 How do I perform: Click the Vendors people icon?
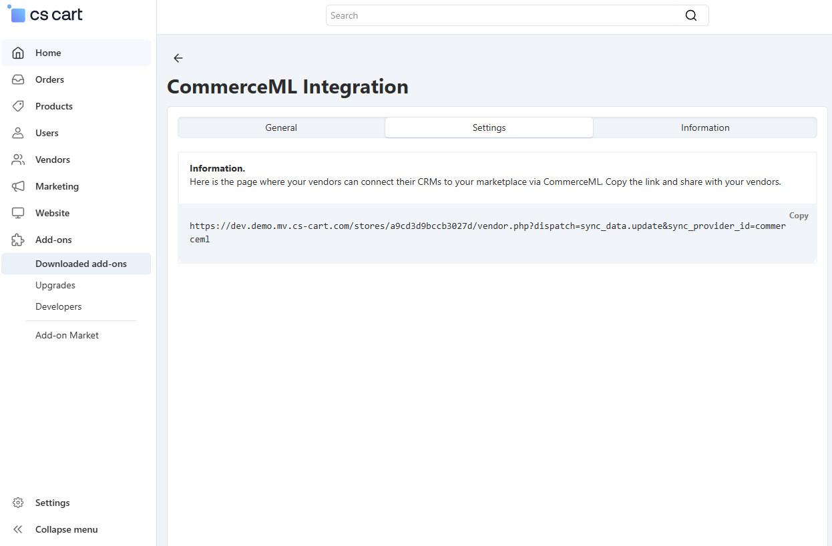pyautogui.click(x=18, y=160)
